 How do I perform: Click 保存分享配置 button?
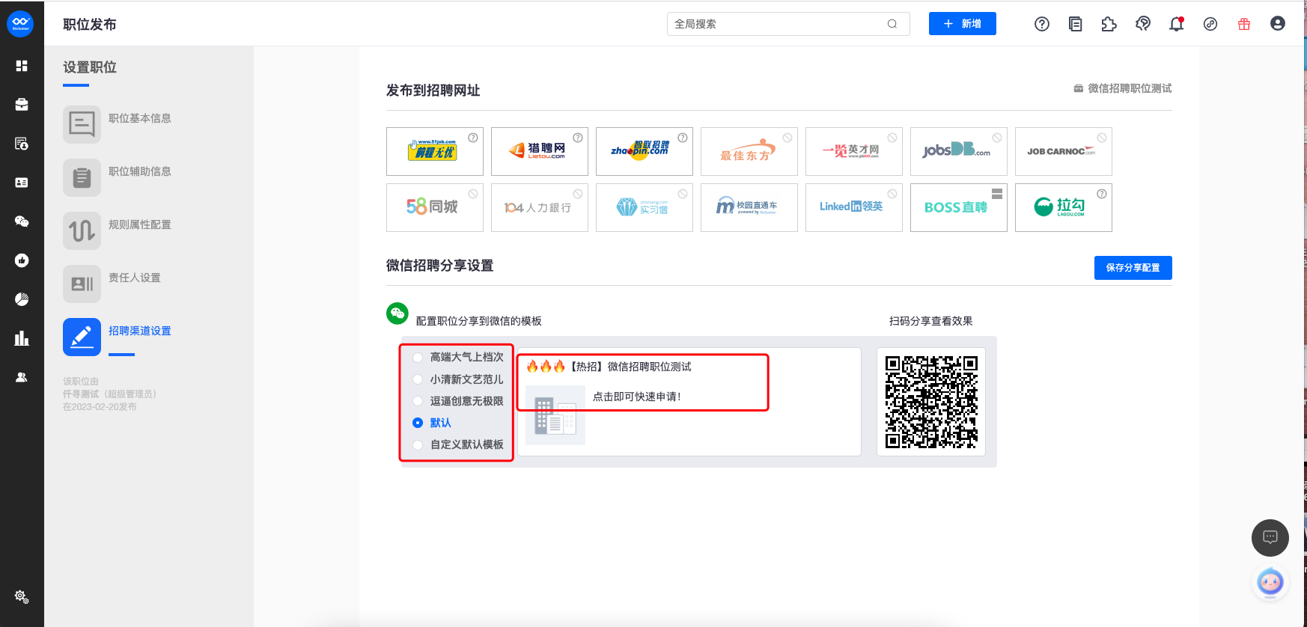pos(1133,268)
